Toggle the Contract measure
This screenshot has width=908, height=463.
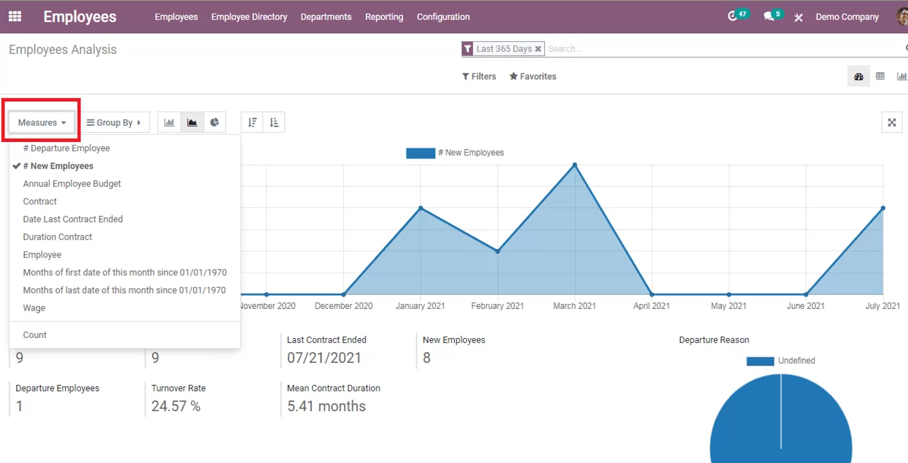pyautogui.click(x=125, y=202)
